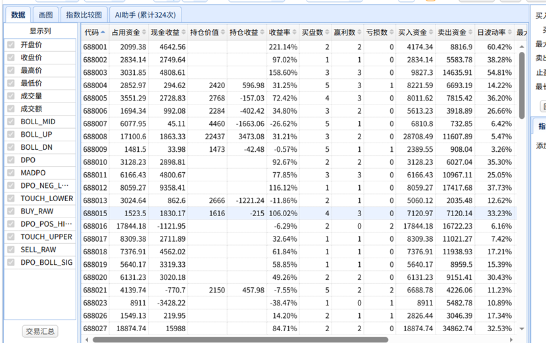The image size is (546, 343).
Task: Sort by 亏损数 column arrows
Action: (x=392, y=32)
